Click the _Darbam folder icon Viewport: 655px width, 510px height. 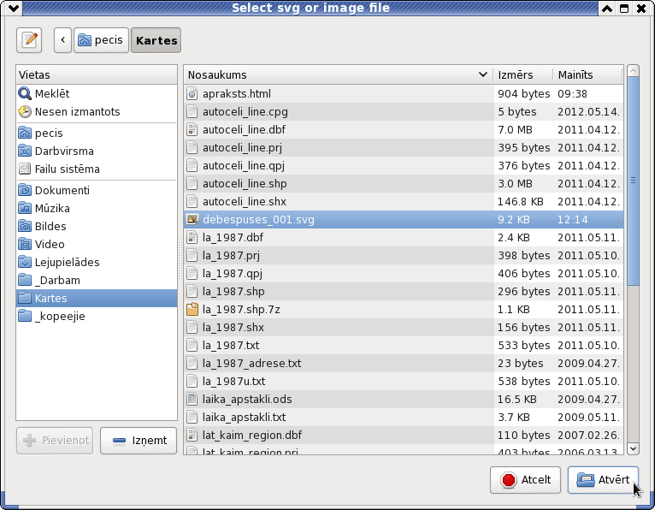click(x=25, y=280)
